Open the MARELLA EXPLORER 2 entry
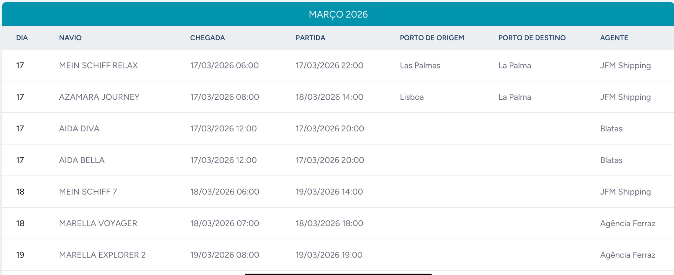 (x=102, y=255)
